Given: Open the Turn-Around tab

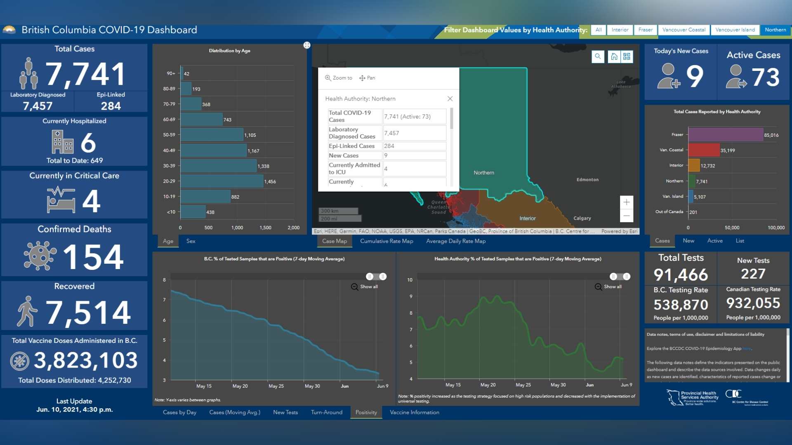Looking at the screenshot, I should [327, 412].
